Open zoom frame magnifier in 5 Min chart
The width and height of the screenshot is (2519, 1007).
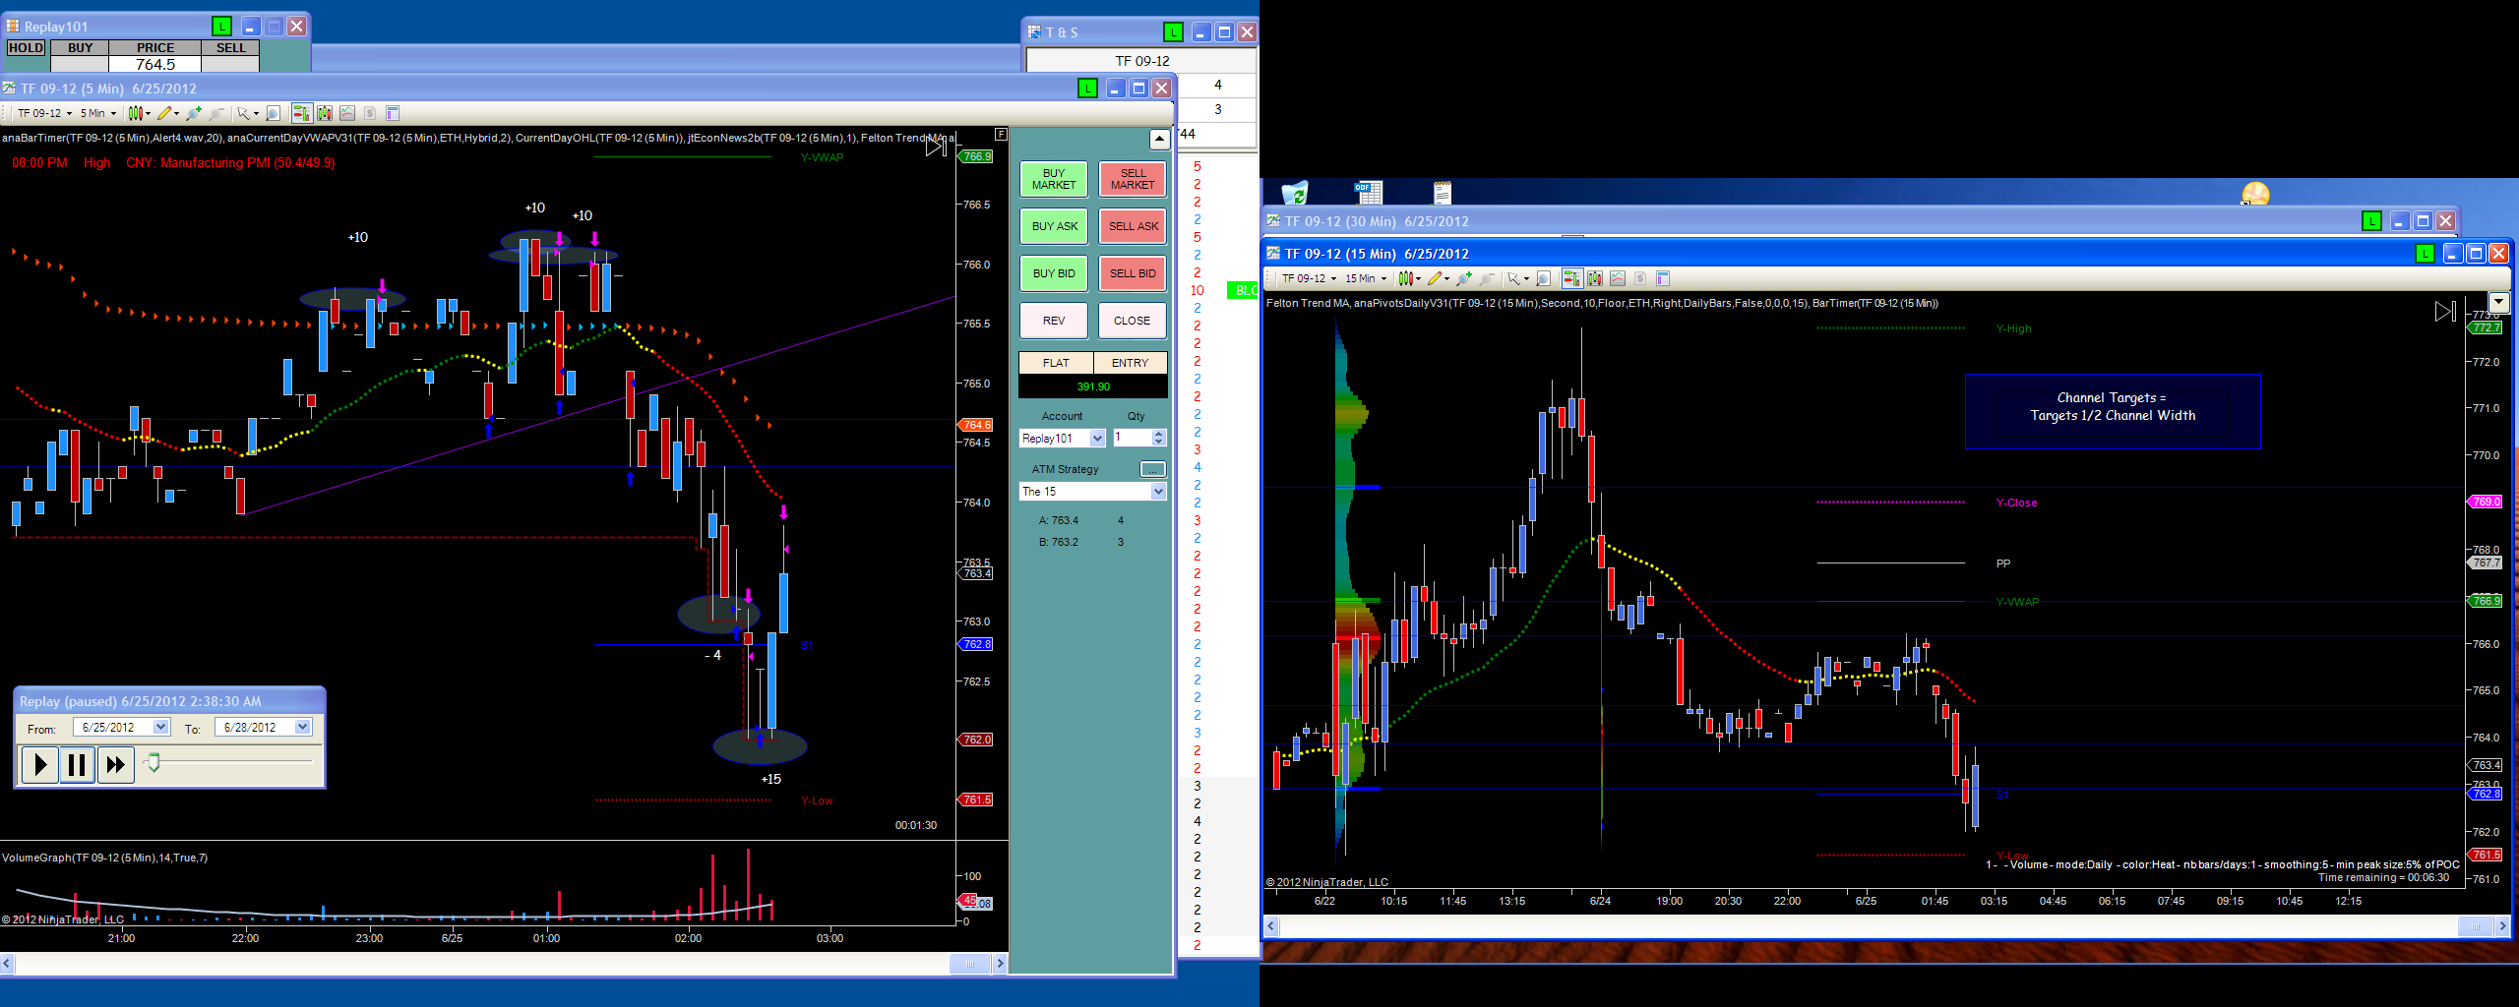pos(274,113)
